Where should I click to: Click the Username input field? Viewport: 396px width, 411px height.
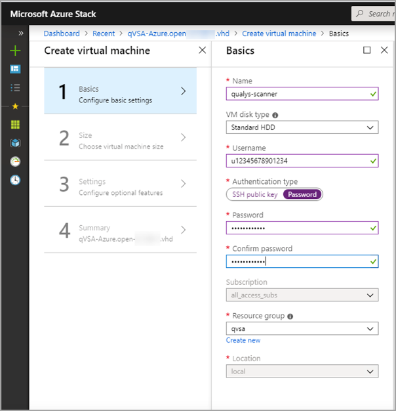pos(302,161)
